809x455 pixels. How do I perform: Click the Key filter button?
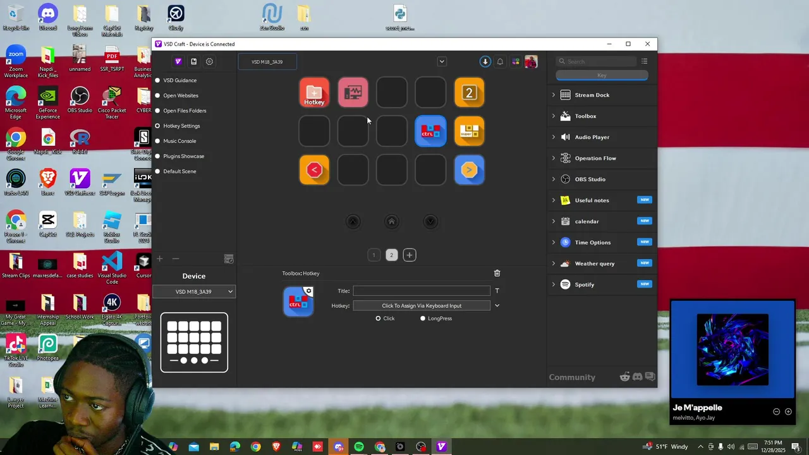click(602, 75)
